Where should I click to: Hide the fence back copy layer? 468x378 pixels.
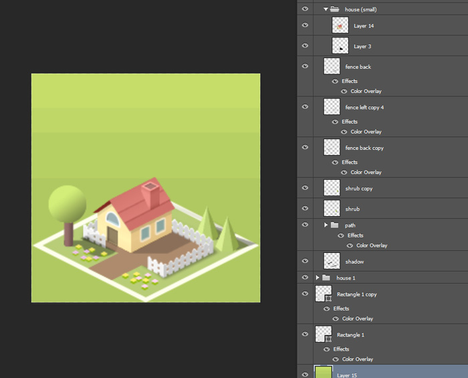click(305, 147)
